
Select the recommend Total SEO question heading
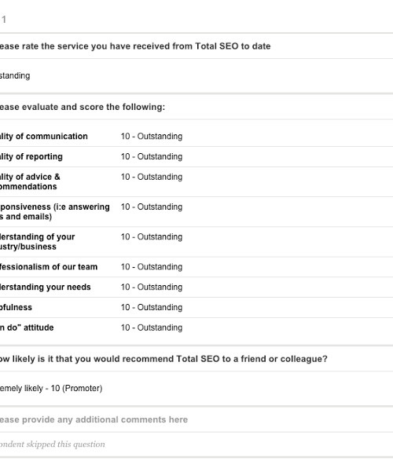pyautogui.click(x=163, y=359)
